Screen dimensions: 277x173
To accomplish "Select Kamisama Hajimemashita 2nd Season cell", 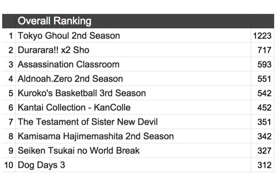I will click(x=133, y=136).
